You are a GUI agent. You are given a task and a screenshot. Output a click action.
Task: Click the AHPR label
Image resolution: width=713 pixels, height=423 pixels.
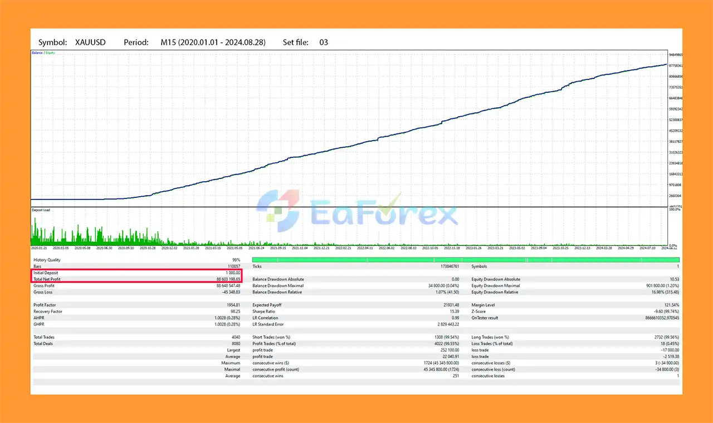point(38,318)
